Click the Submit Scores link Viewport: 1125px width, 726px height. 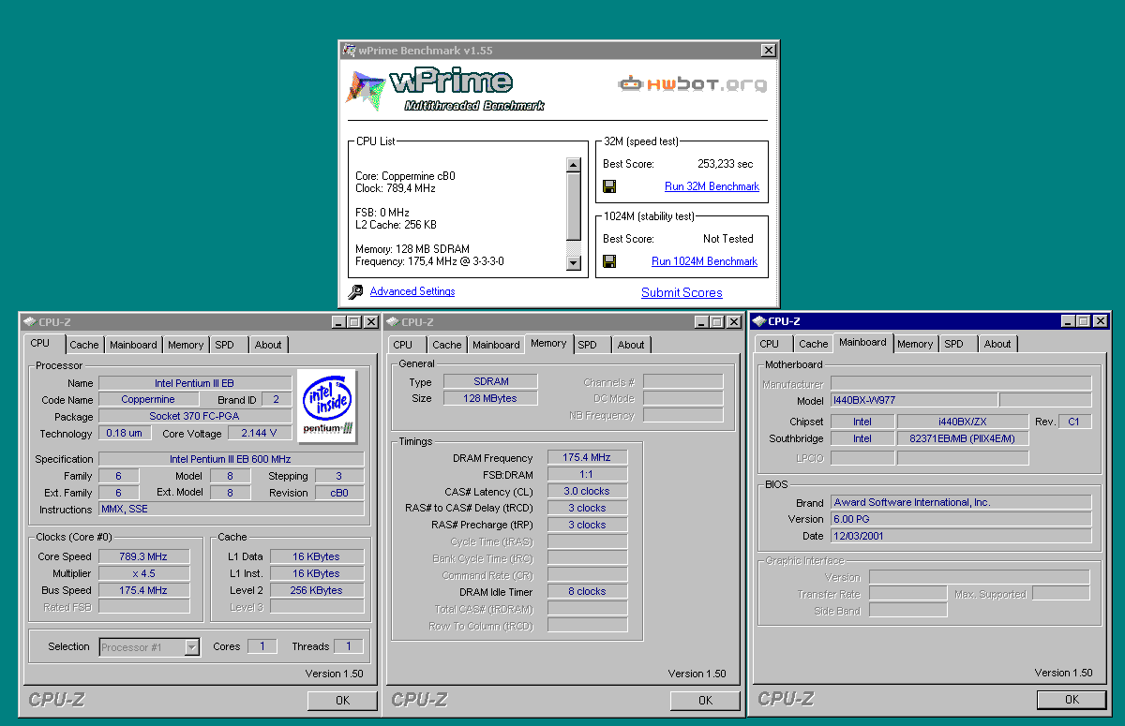[x=682, y=292]
